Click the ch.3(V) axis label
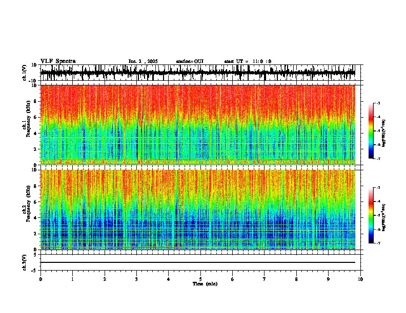This screenshot has height=313, width=406. [25, 262]
